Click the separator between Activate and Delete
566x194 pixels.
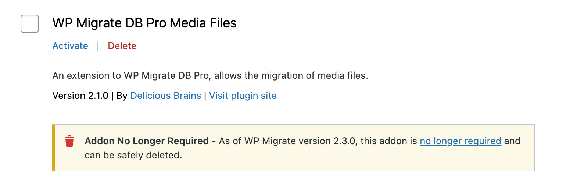coord(98,46)
